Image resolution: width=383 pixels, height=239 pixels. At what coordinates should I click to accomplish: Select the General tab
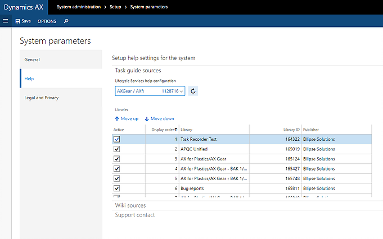click(61, 59)
